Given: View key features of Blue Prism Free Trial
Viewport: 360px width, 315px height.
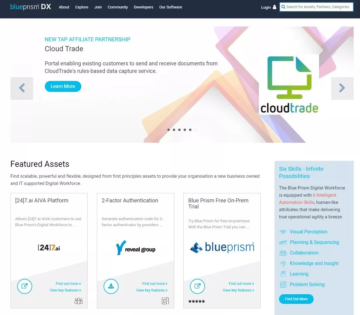Looking at the screenshot, I should pyautogui.click(x=238, y=290).
